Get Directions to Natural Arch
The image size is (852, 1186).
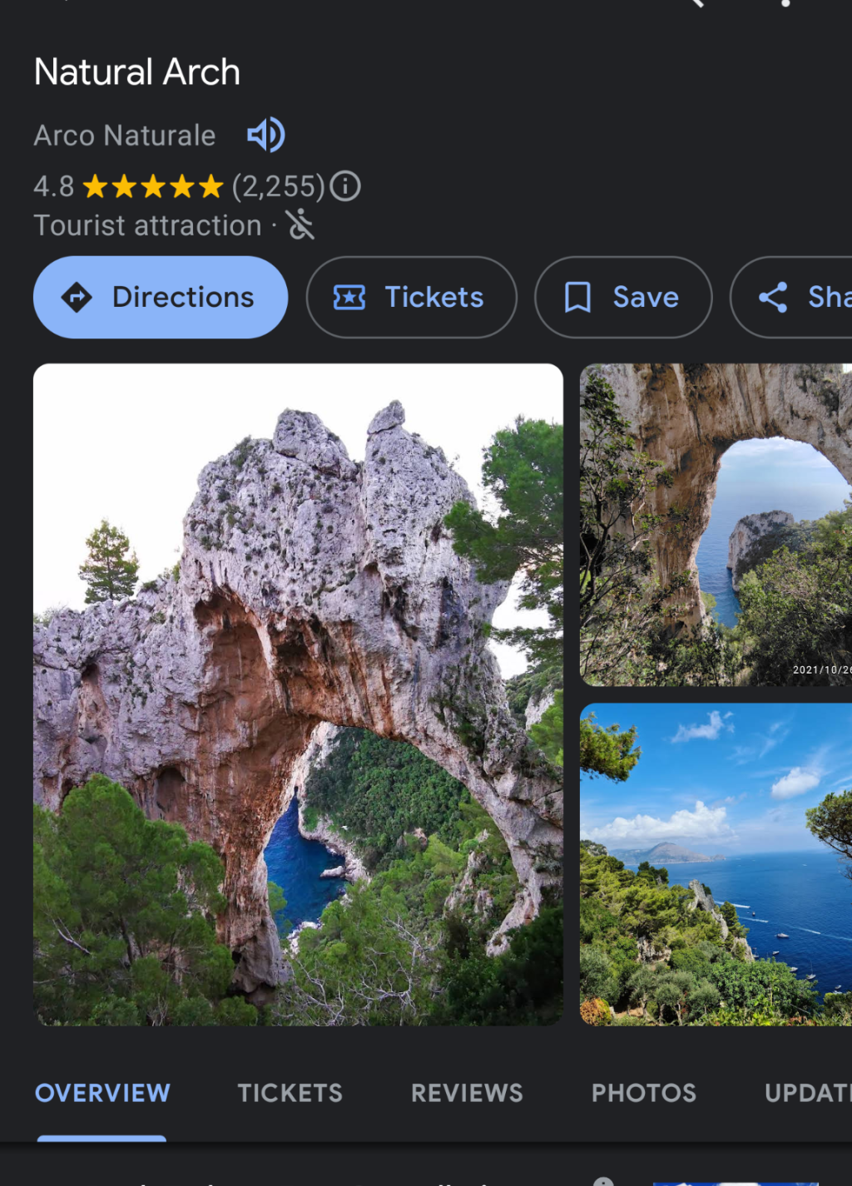coord(161,297)
